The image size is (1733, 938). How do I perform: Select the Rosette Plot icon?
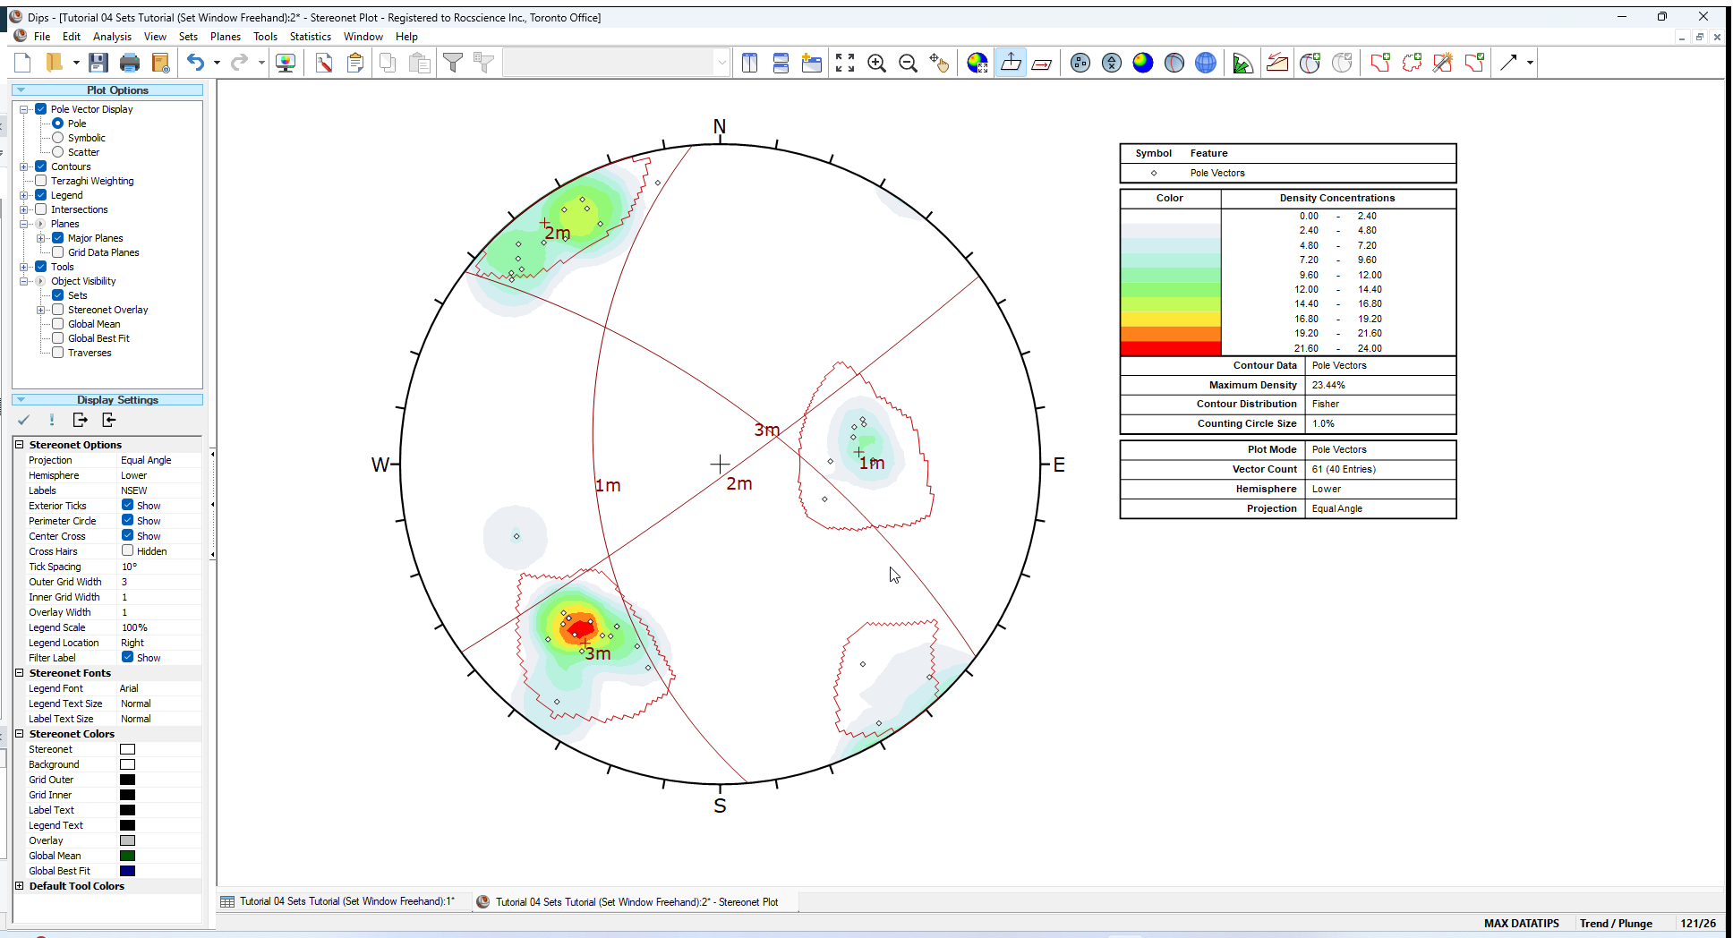1242,63
